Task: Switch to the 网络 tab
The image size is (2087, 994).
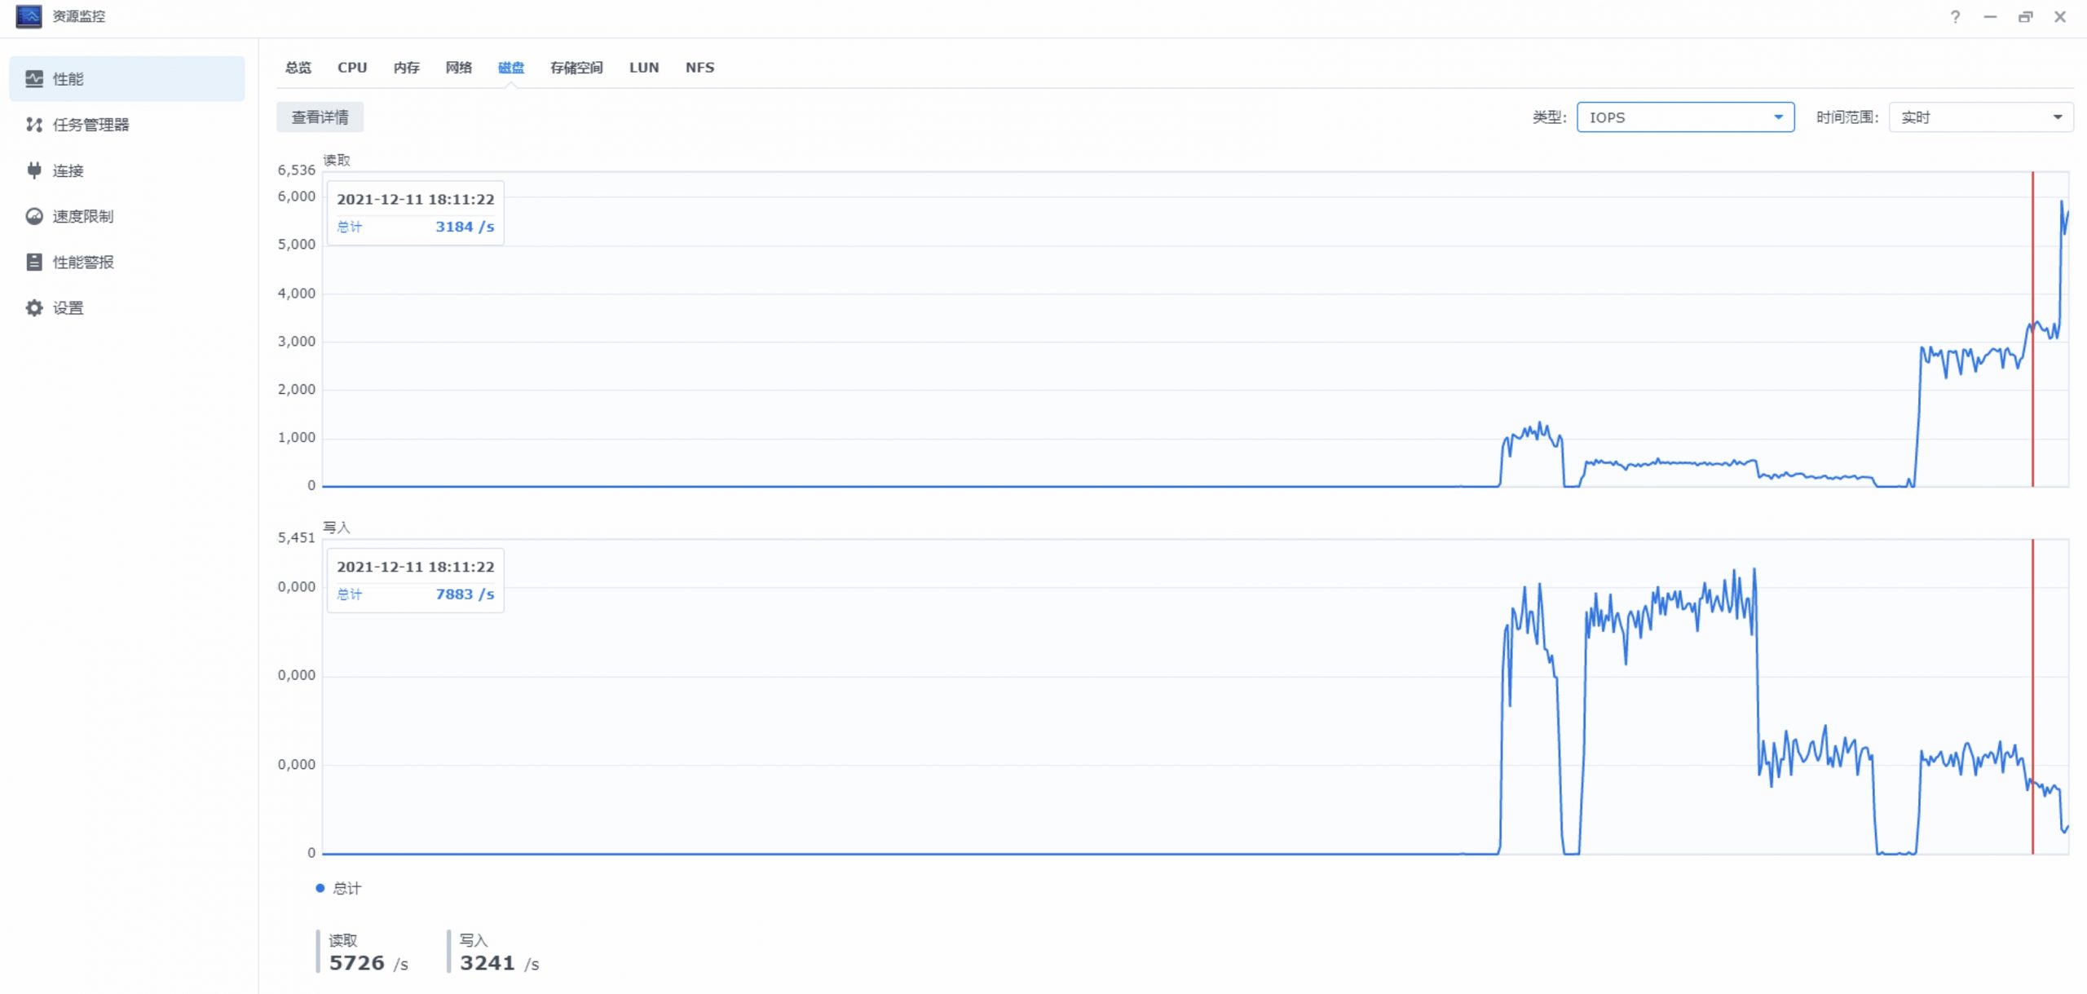Action: tap(459, 68)
